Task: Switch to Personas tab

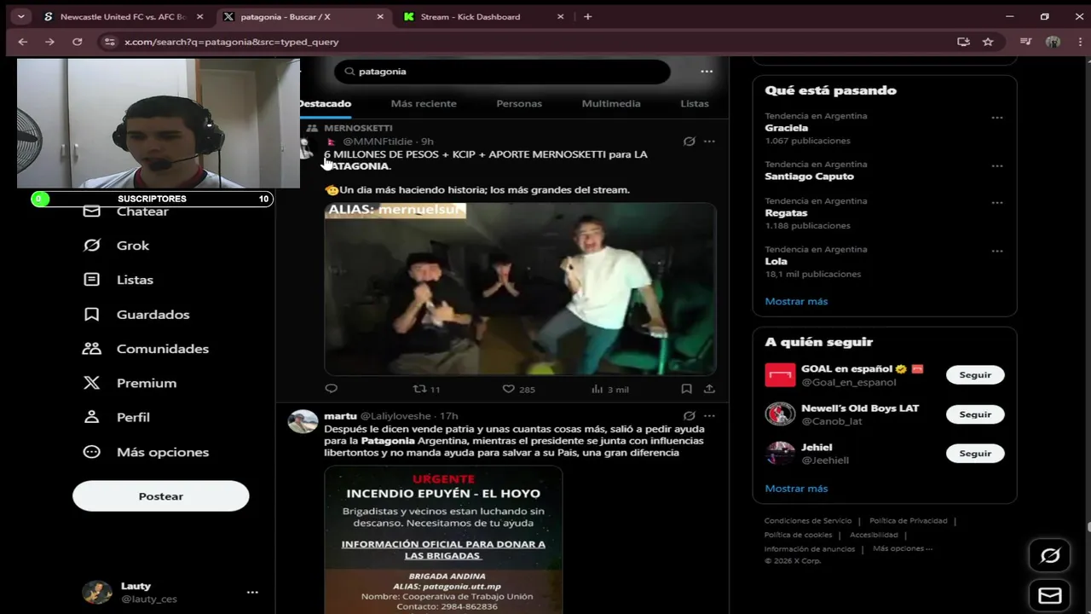Action: coord(519,103)
